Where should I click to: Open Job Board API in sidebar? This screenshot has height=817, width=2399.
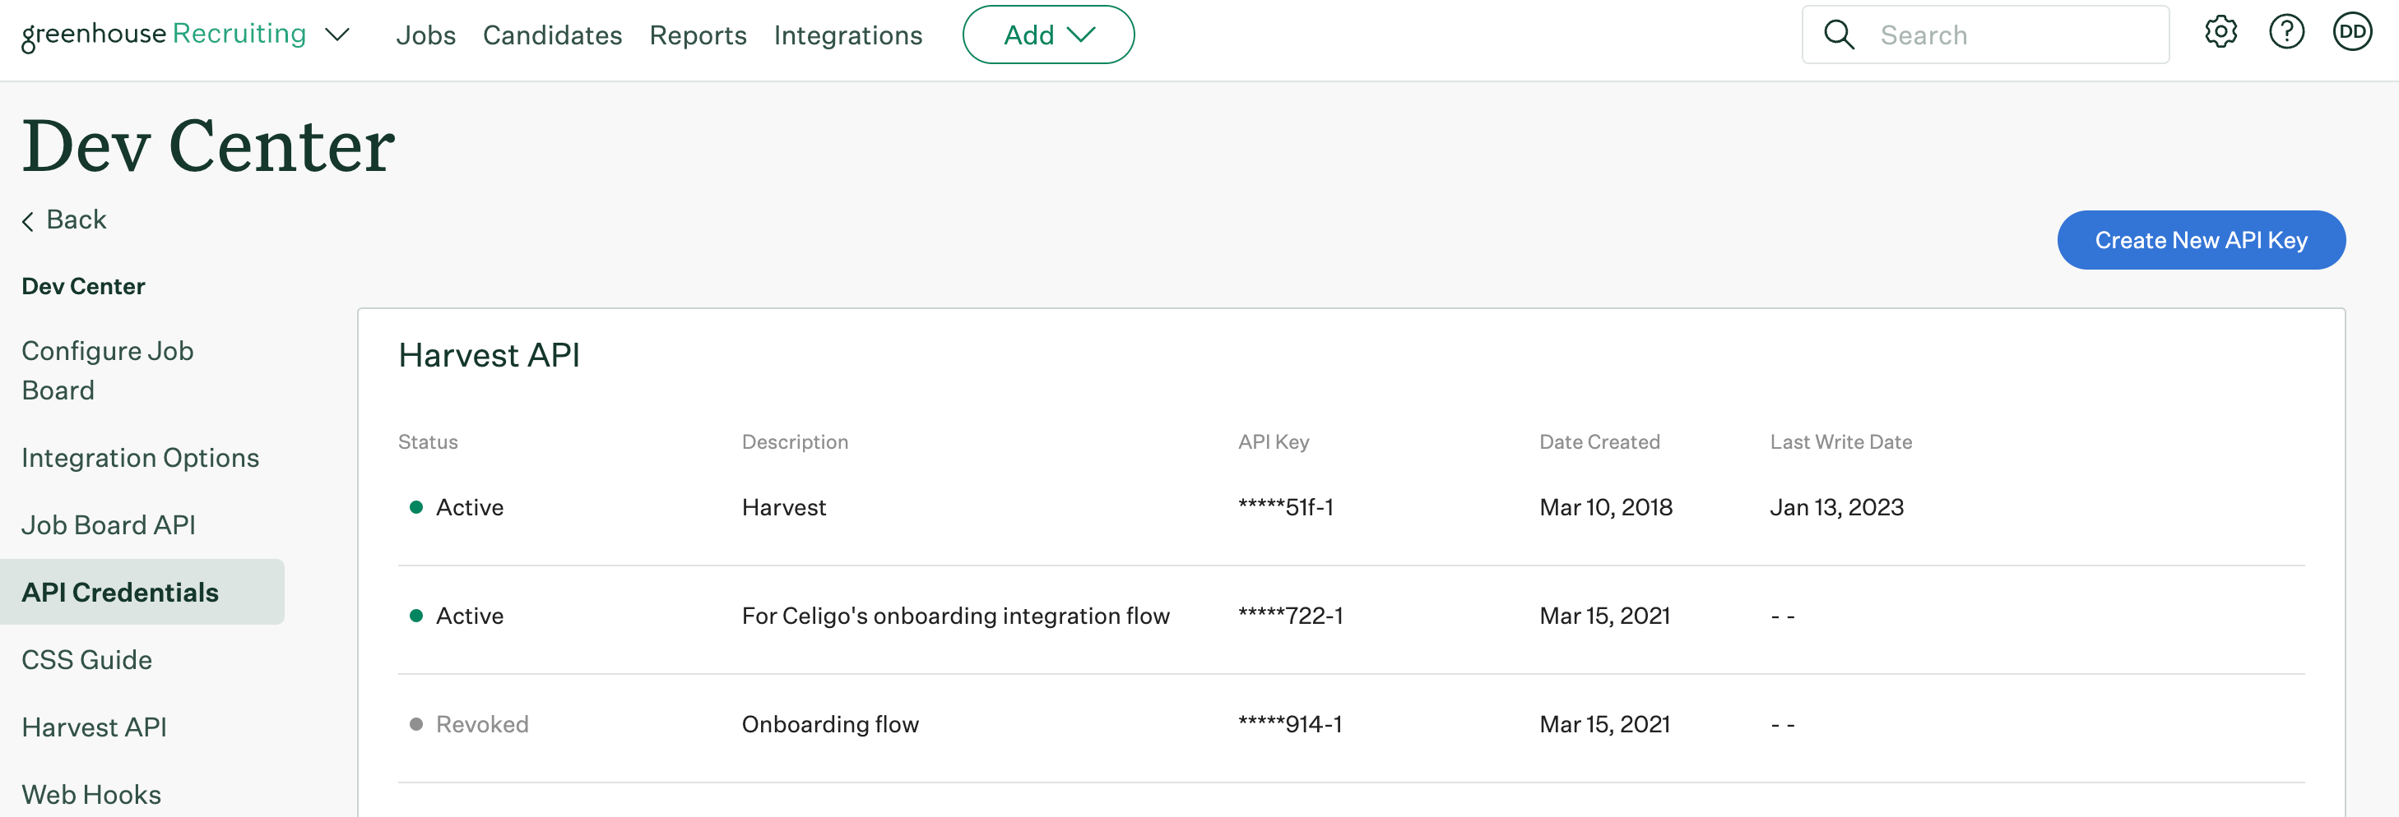pyautogui.click(x=108, y=525)
